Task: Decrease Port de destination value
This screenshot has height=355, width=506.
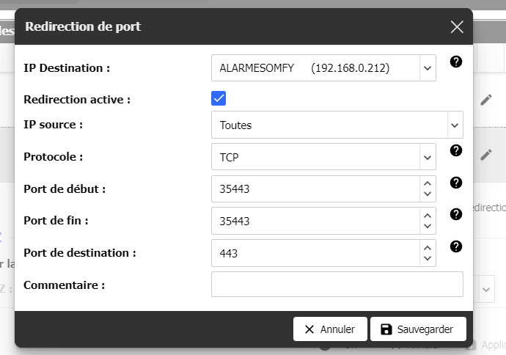Action: click(x=427, y=259)
